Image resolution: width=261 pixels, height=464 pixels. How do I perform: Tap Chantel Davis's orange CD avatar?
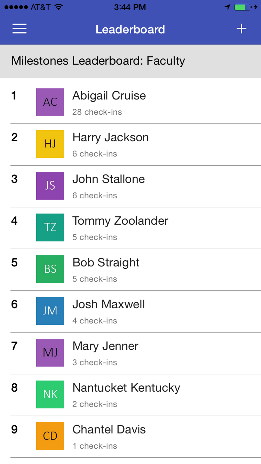[50, 436]
